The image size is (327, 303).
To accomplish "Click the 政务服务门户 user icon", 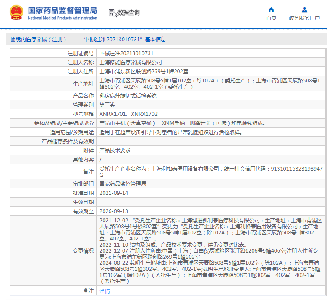I will pos(304,10).
